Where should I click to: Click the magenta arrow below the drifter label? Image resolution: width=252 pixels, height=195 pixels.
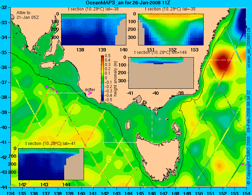[90, 93]
